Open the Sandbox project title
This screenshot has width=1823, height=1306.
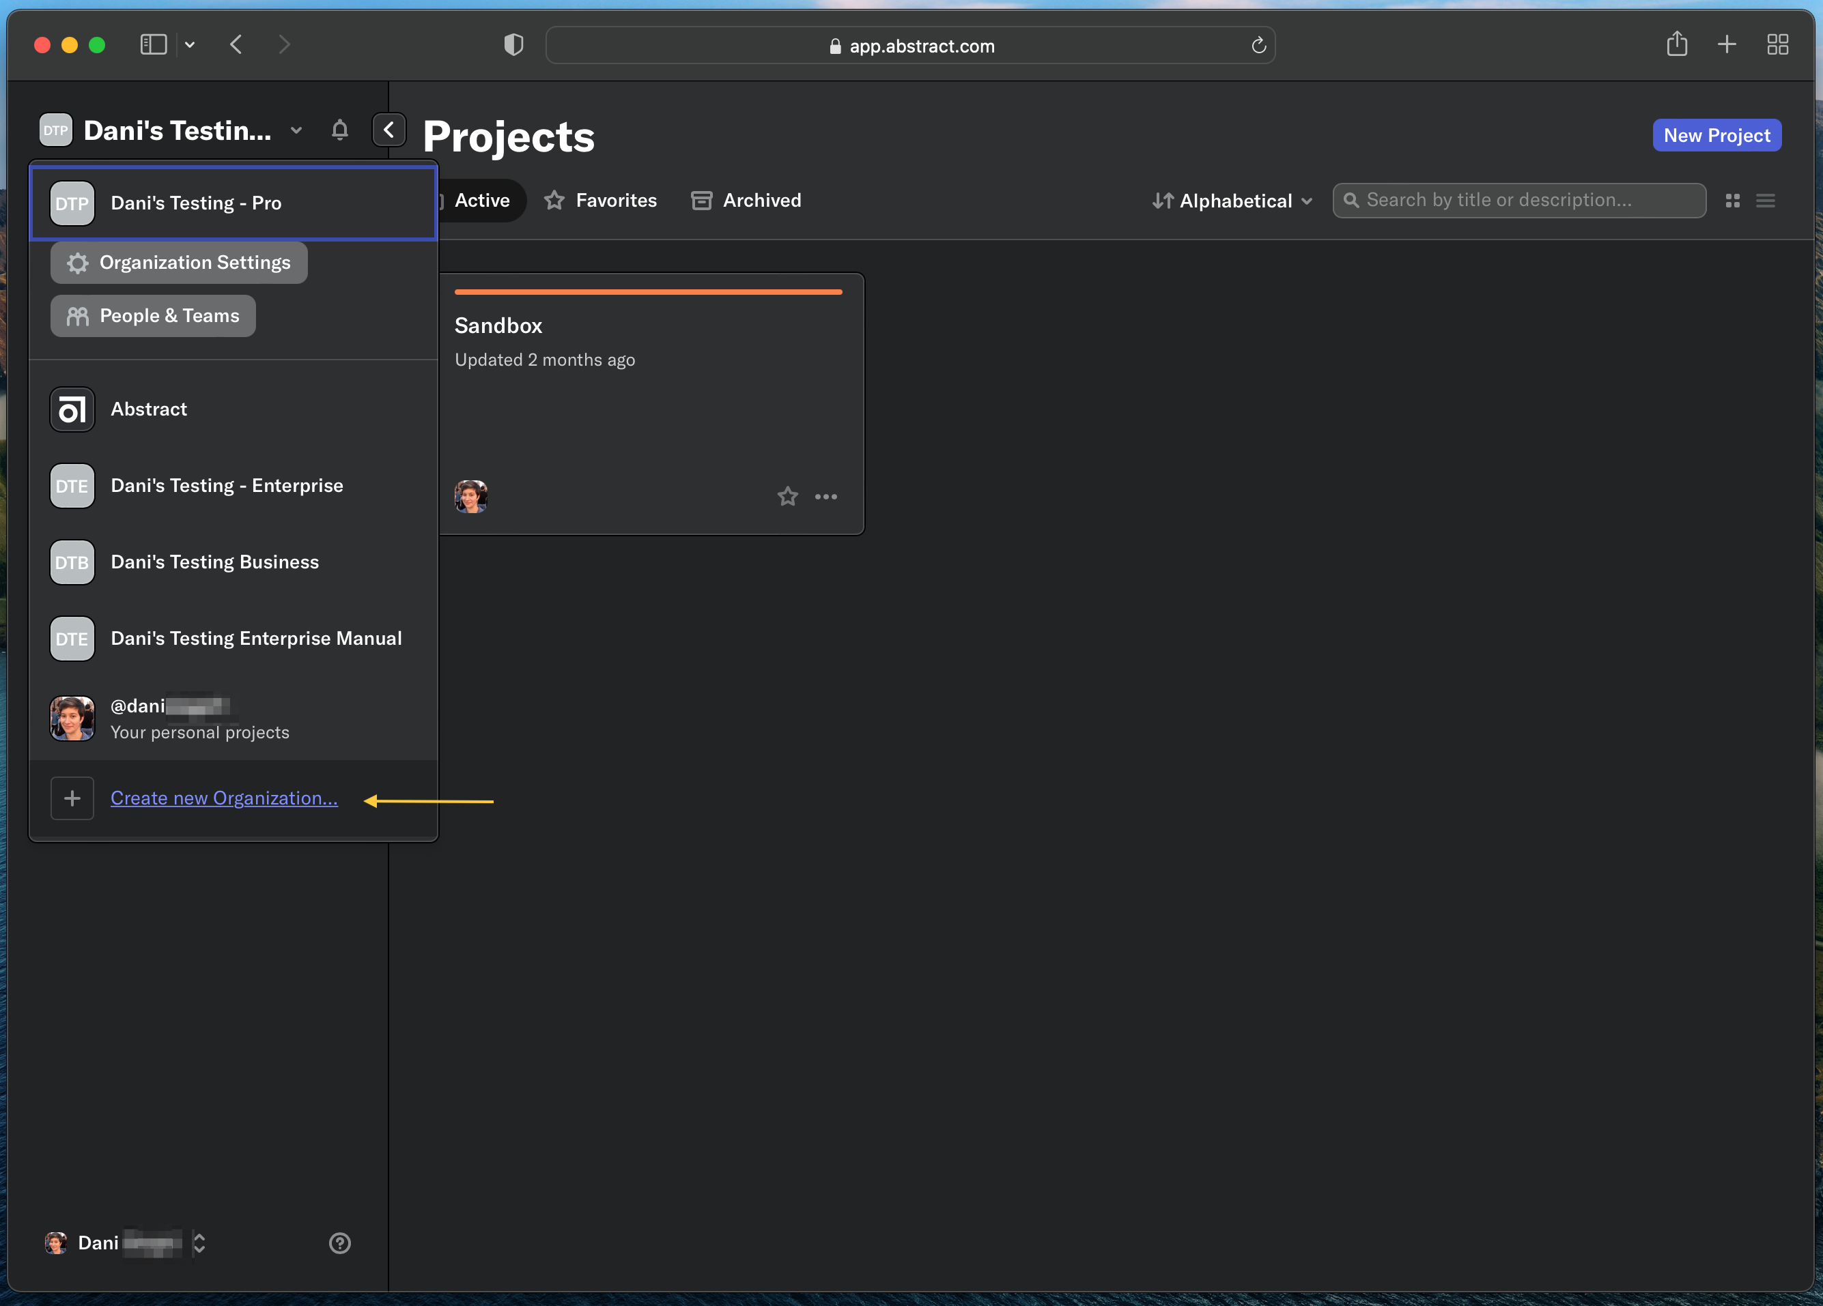[x=498, y=325]
